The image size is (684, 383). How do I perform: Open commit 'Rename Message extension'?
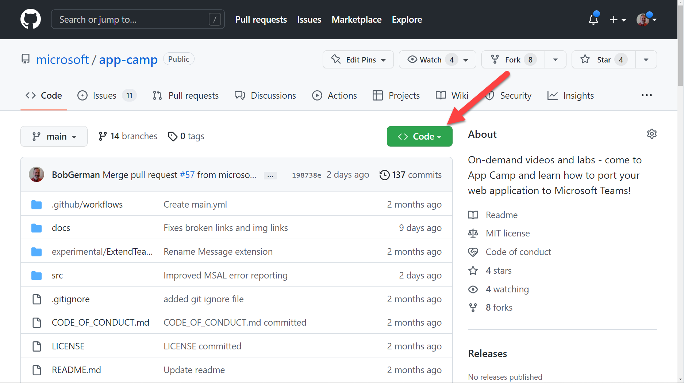pos(218,251)
